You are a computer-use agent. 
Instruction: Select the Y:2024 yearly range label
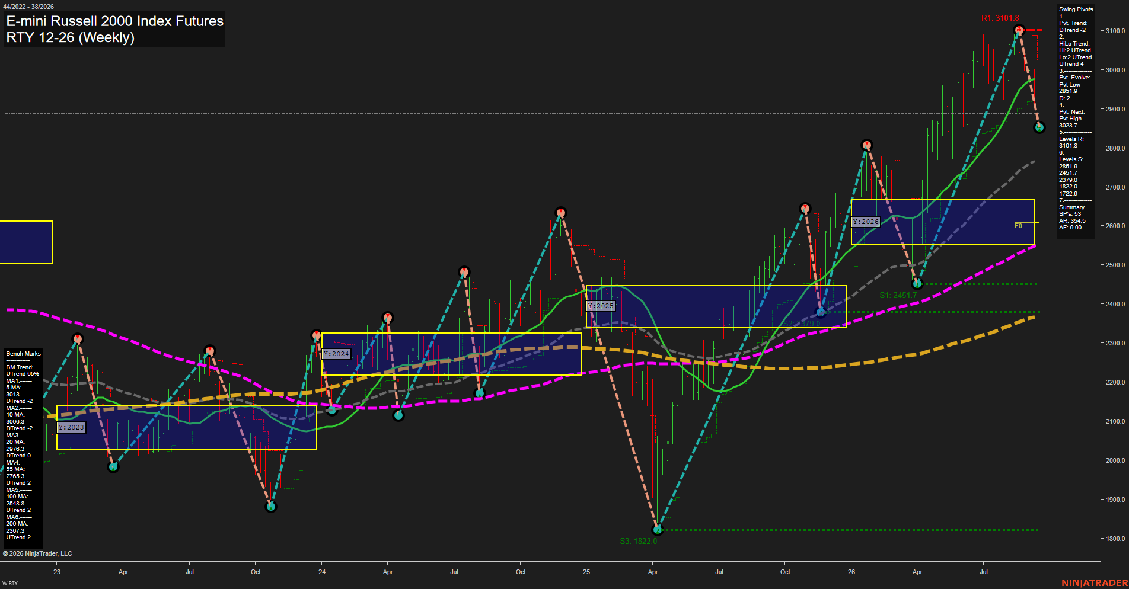point(336,354)
